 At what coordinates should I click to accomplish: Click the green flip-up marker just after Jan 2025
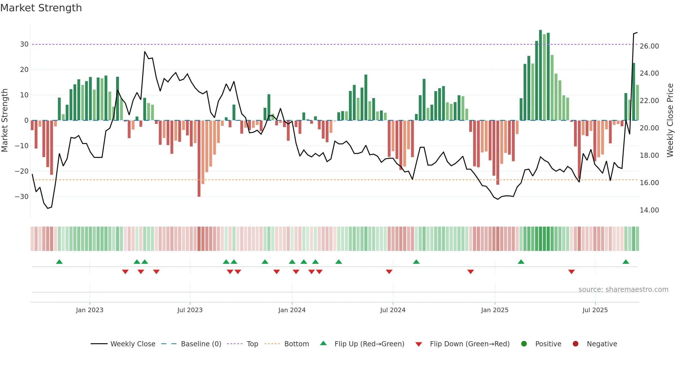[x=521, y=262]
